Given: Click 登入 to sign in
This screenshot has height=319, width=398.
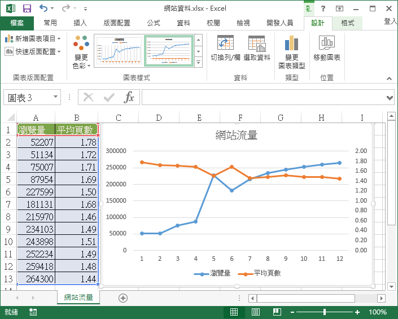Looking at the screenshot, I should pyautogui.click(x=391, y=21).
